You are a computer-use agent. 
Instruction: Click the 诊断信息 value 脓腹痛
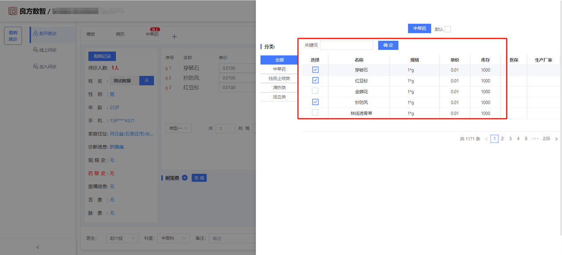(x=116, y=147)
